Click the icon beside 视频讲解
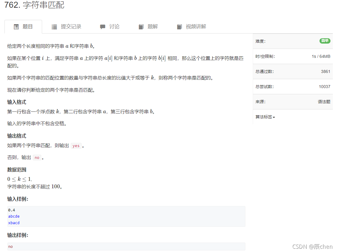Screen dimensions: 337x252 (180, 26)
